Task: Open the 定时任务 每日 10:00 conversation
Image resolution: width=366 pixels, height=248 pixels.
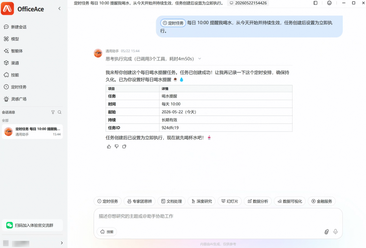Action: click(32, 131)
